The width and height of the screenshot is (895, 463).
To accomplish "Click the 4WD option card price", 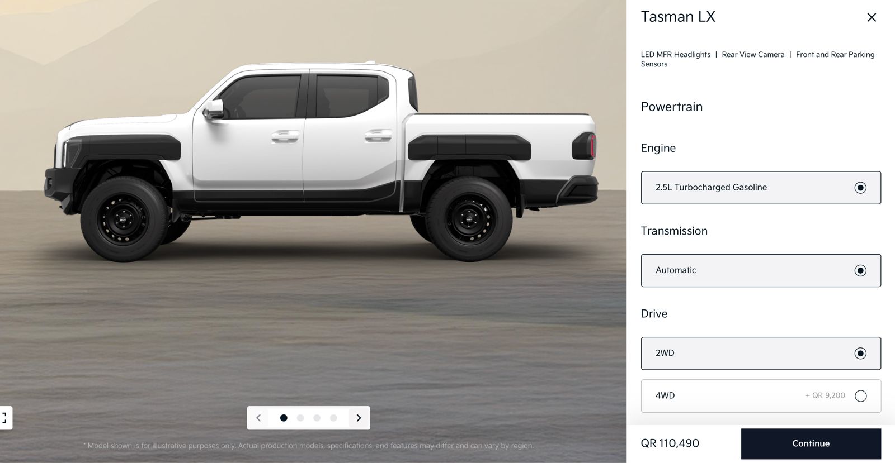I will click(825, 395).
